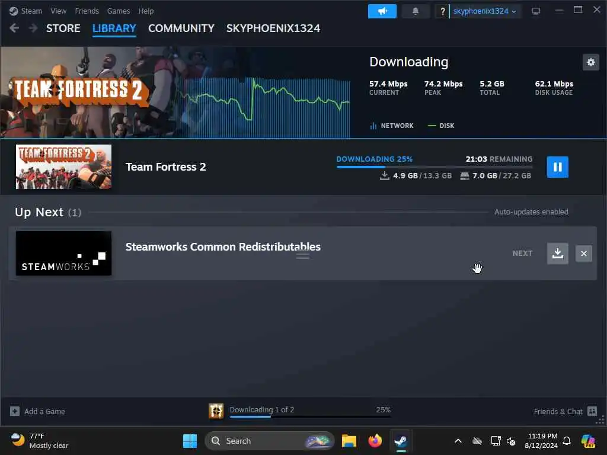
Task: Go back with the left arrow
Action: pos(14,28)
